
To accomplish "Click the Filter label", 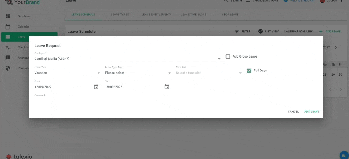I will click(x=246, y=32).
